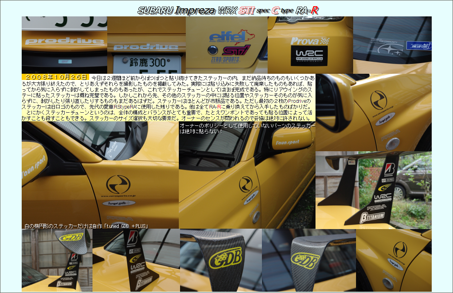Open the Subaru emblem rear window photo
This screenshot has width=453, height=293.
pos(392,45)
